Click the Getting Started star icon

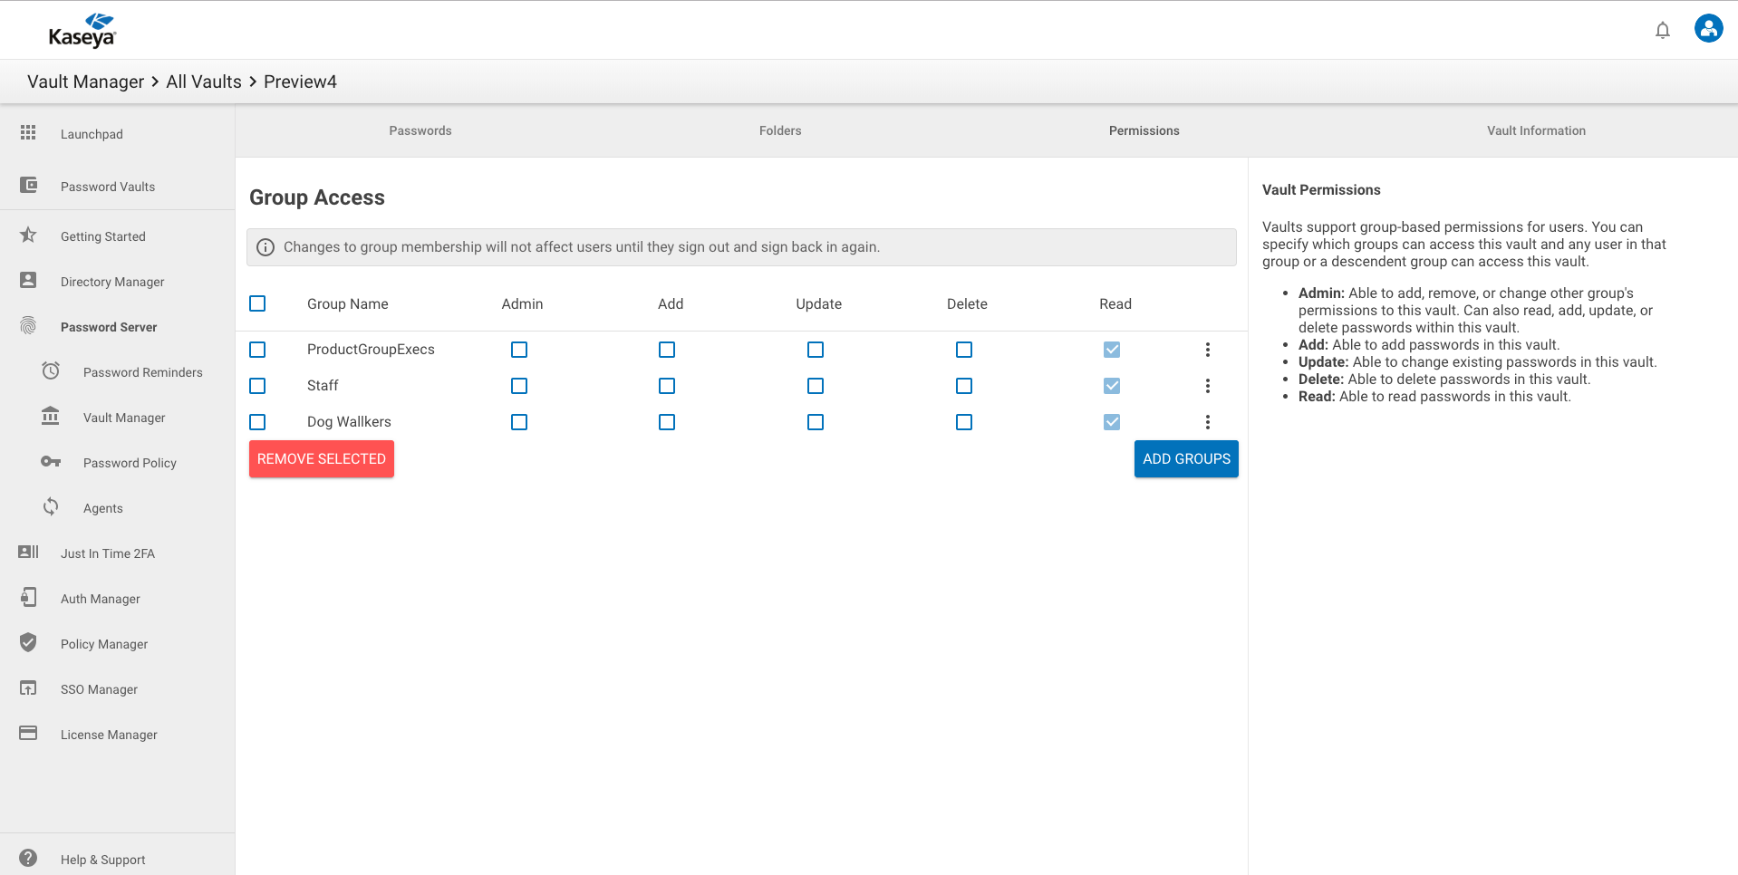tap(28, 235)
